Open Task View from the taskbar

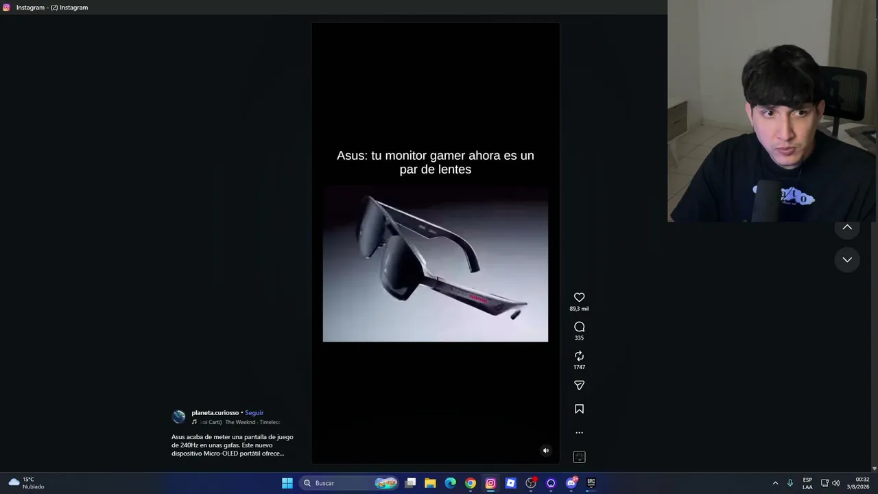410,483
